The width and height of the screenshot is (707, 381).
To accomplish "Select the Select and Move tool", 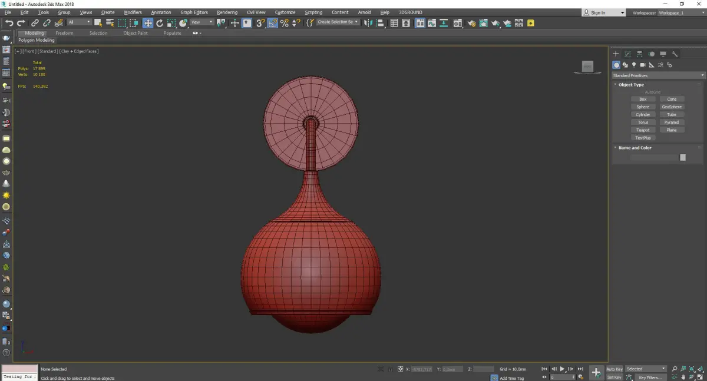I will pyautogui.click(x=147, y=23).
